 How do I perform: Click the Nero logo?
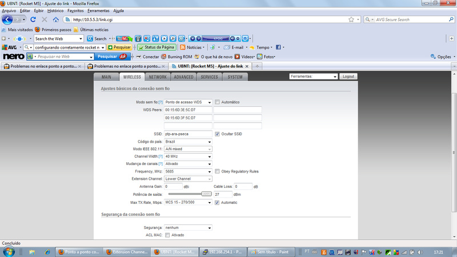13,57
